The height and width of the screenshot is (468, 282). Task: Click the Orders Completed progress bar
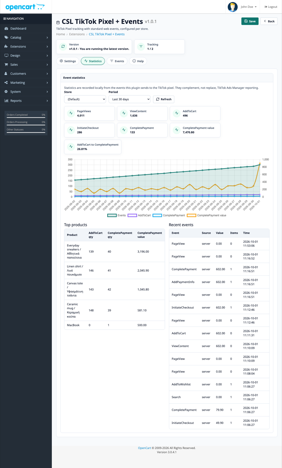(26, 117)
